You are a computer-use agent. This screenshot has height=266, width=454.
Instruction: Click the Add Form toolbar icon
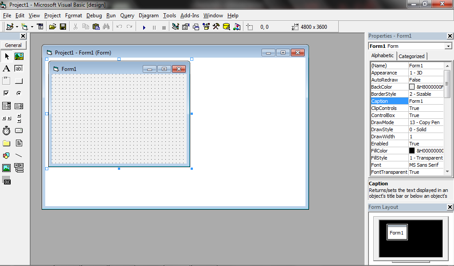25,27
